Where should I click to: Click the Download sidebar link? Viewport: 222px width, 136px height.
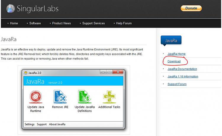point(174,61)
